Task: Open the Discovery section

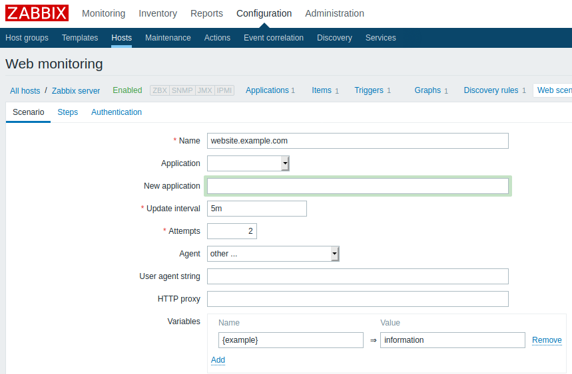Action: coord(334,38)
